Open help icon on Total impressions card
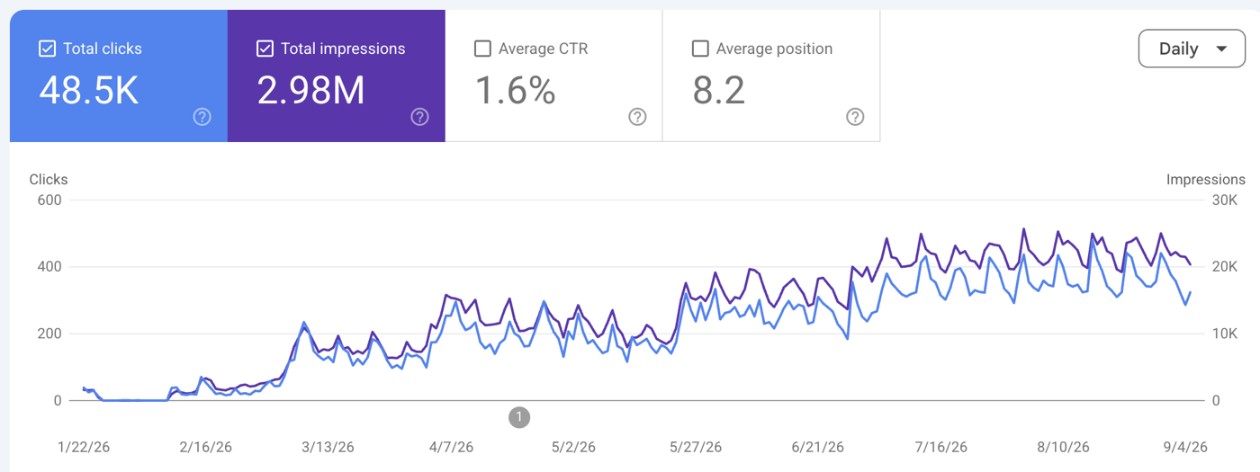 (x=419, y=117)
